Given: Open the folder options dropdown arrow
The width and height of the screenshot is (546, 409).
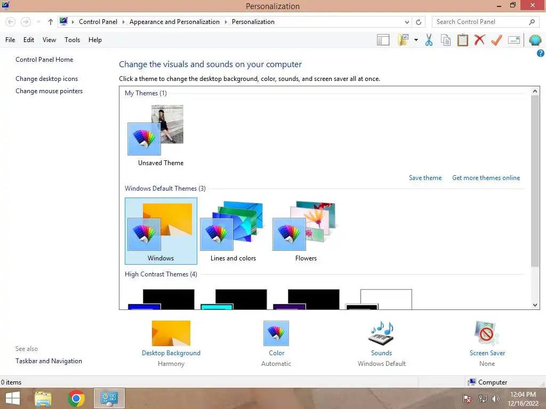Looking at the screenshot, I should coord(416,40).
